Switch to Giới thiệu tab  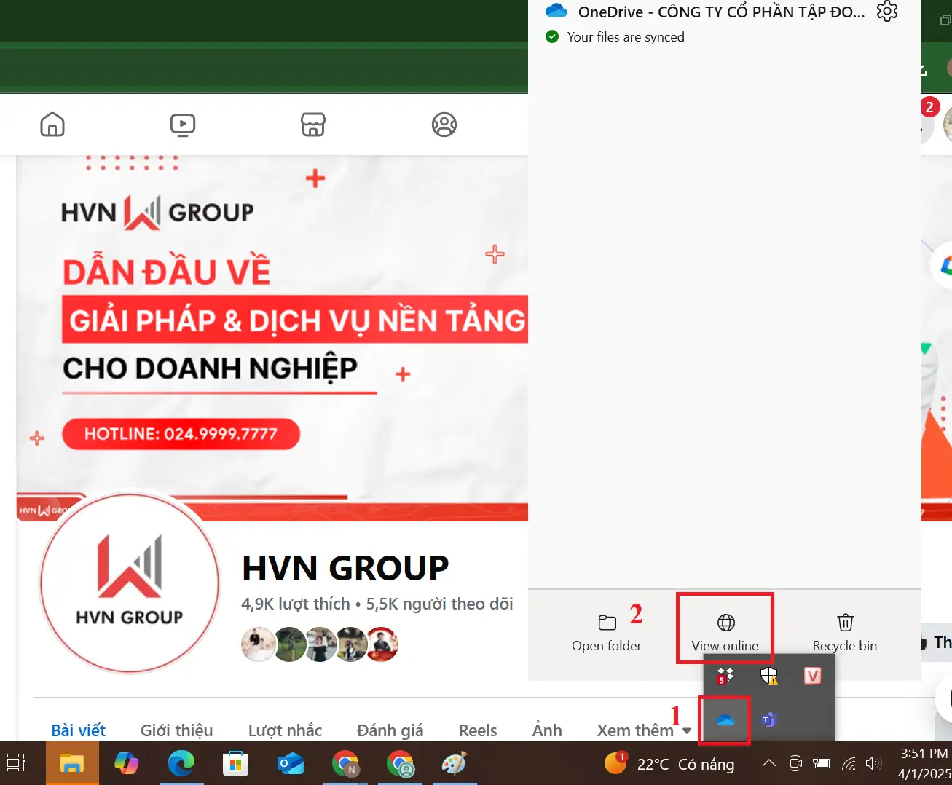tap(177, 730)
